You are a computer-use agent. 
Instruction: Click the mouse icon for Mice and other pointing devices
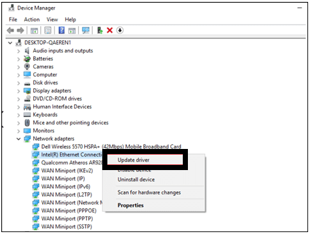coord(27,123)
